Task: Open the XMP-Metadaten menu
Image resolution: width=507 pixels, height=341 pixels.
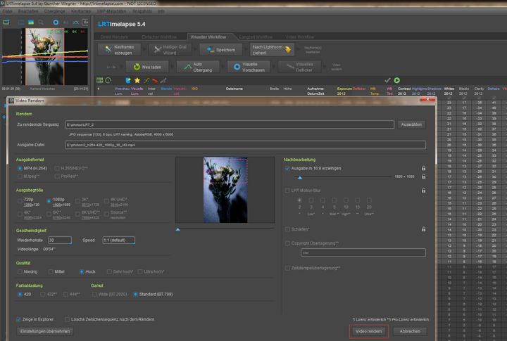Action: 111,11
